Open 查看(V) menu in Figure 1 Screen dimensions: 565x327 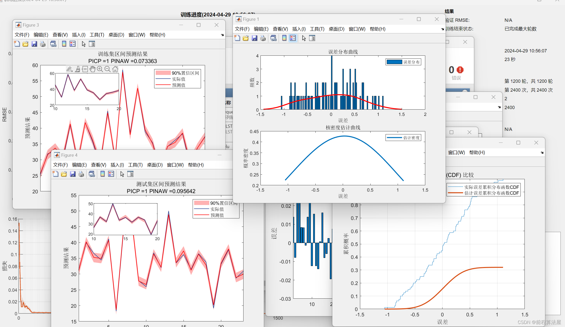[x=280, y=29]
